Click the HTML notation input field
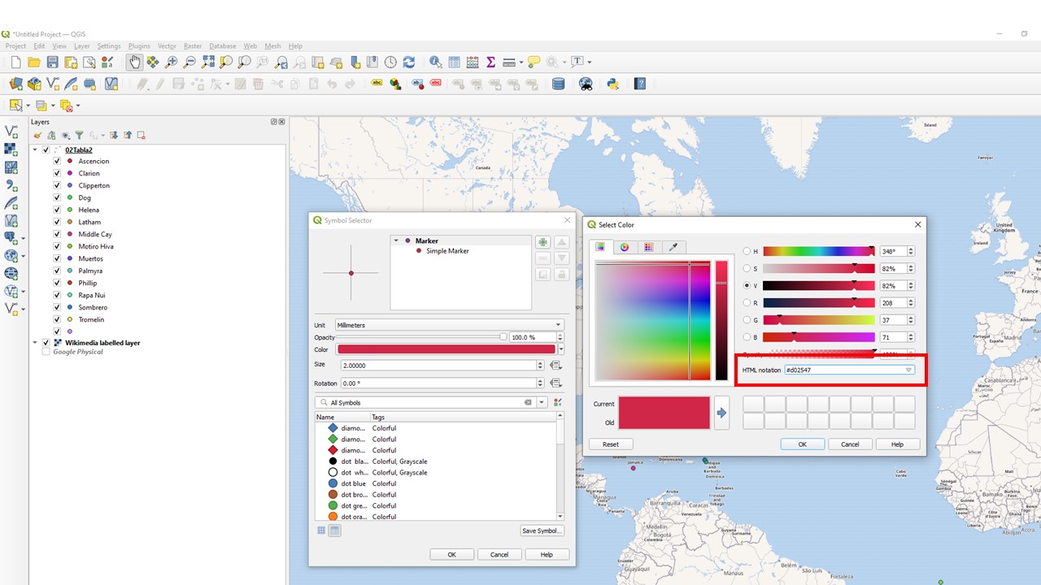 (x=843, y=370)
